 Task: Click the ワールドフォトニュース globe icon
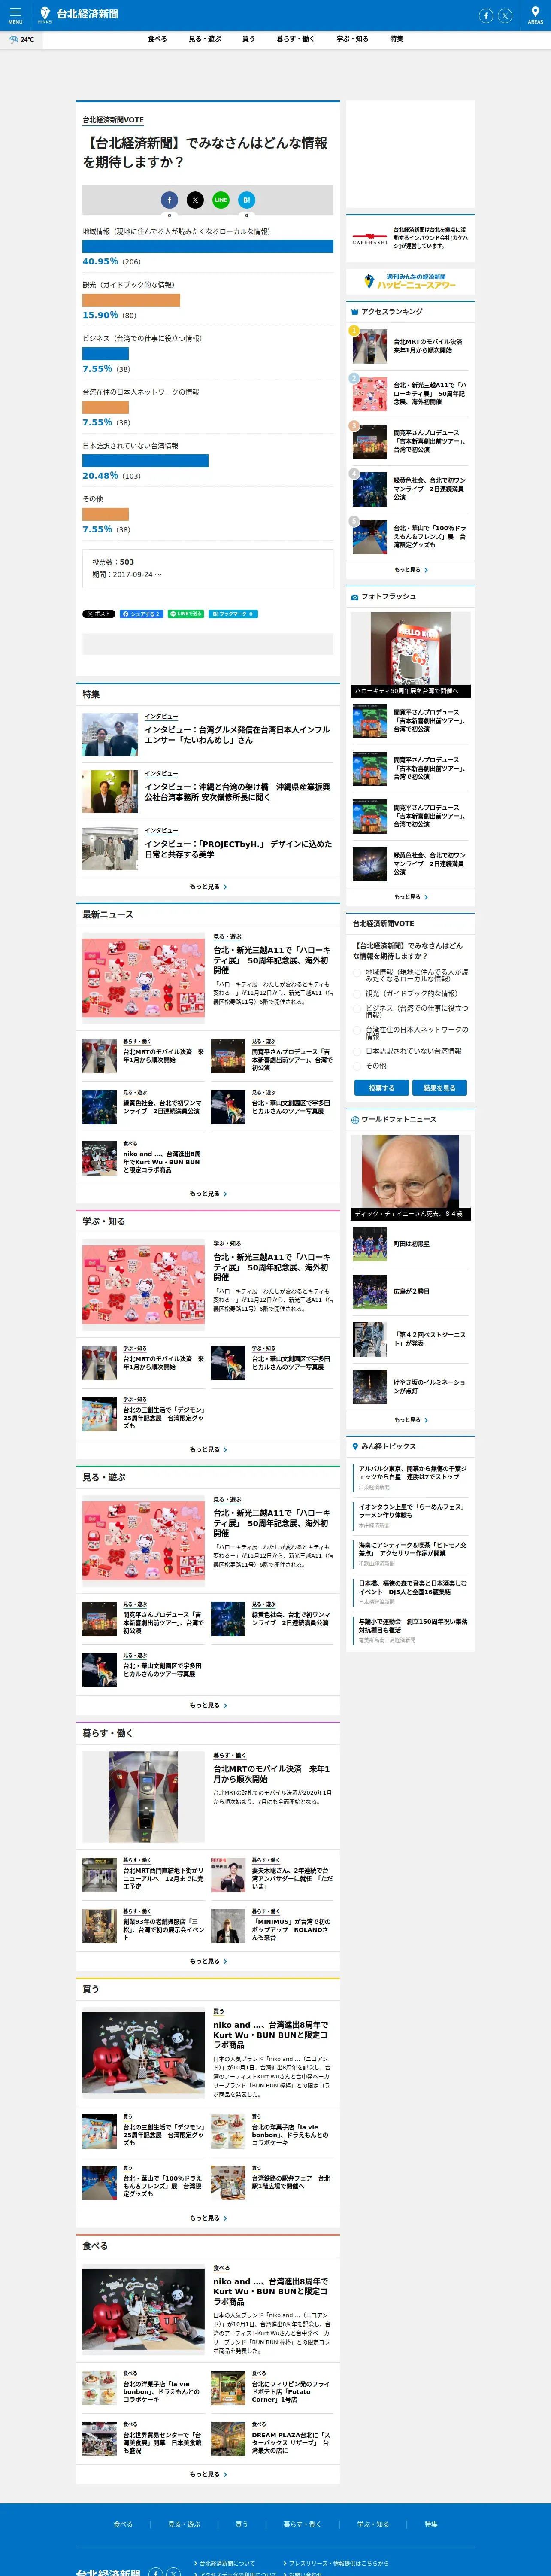tap(354, 1120)
